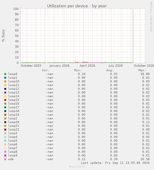Click the loop1 blue legend swatch
The image size is (154, 170).
(x=5, y=78)
